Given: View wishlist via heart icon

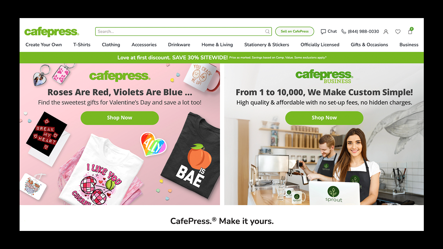Looking at the screenshot, I should click(398, 32).
